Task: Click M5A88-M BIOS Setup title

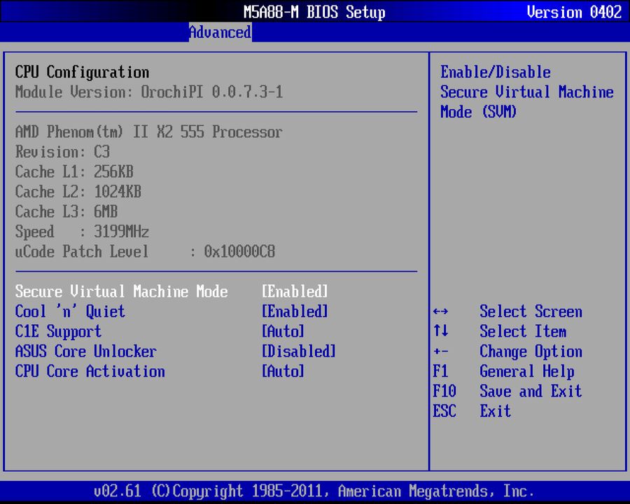Action: pyautogui.click(x=314, y=12)
